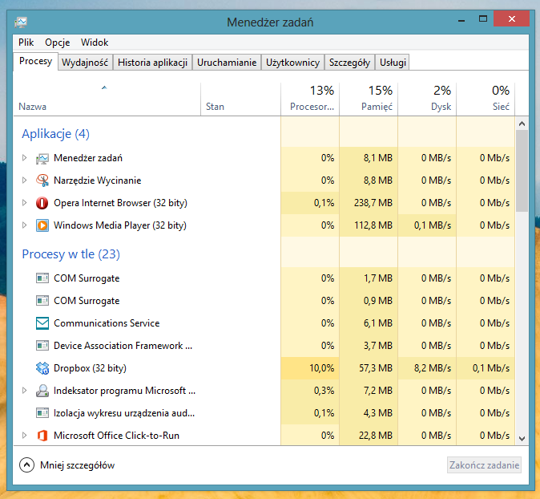Click the 57,3 MB memory value
540x499 pixels.
click(376, 368)
